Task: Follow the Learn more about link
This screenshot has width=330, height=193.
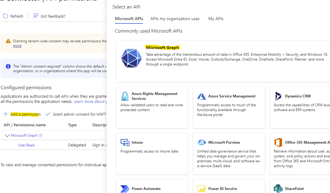Action: [89, 102]
